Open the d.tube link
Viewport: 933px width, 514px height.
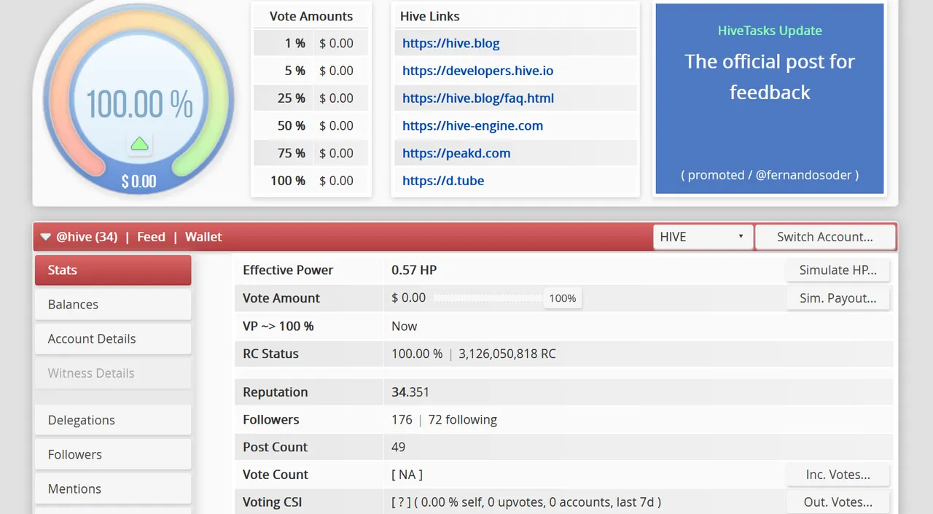(443, 180)
